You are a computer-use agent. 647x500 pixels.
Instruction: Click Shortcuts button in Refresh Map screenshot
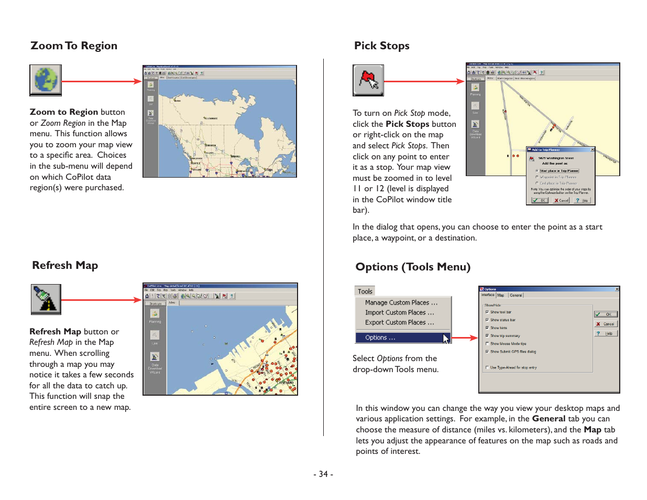pyautogui.click(x=156, y=303)
